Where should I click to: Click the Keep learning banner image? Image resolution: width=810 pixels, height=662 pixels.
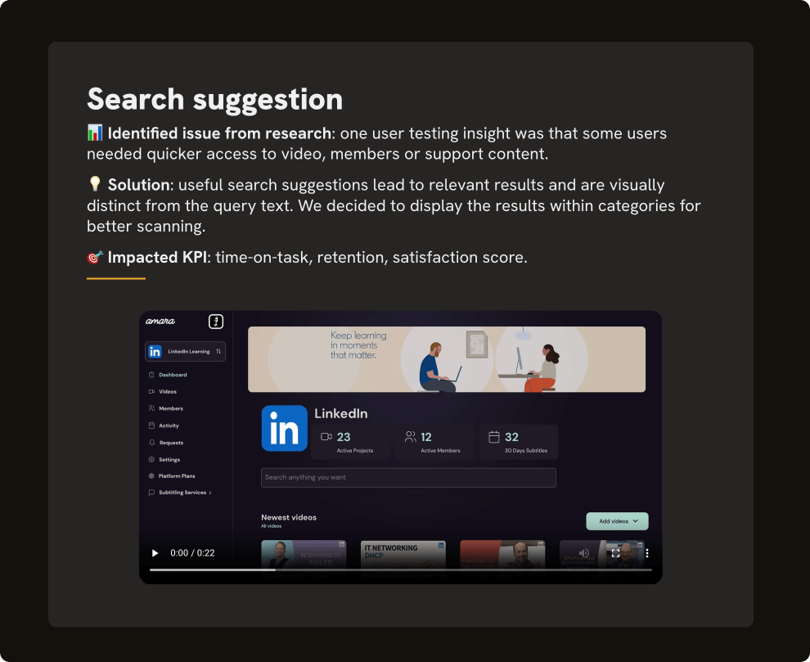click(447, 359)
